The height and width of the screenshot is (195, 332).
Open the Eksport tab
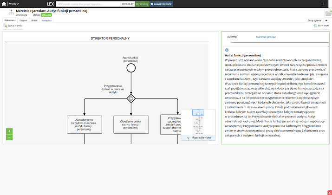(x=23, y=20)
